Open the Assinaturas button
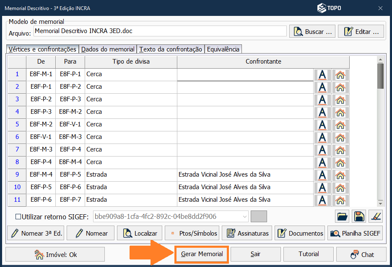Image resolution: width=392 pixels, height=267 pixels. pyautogui.click(x=247, y=233)
